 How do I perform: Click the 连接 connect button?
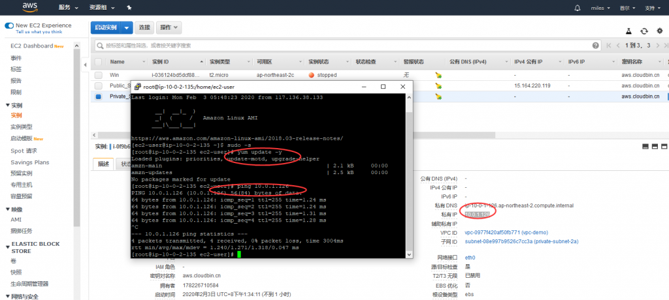[144, 27]
